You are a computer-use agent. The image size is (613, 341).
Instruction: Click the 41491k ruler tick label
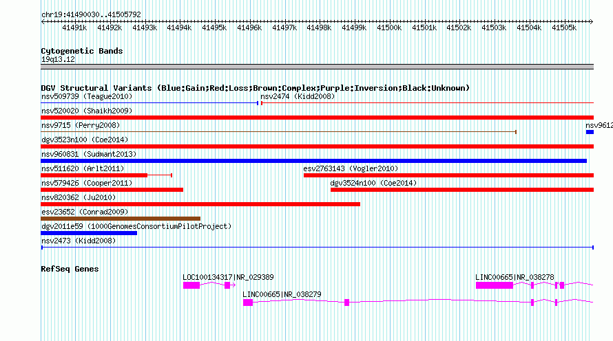74,27
